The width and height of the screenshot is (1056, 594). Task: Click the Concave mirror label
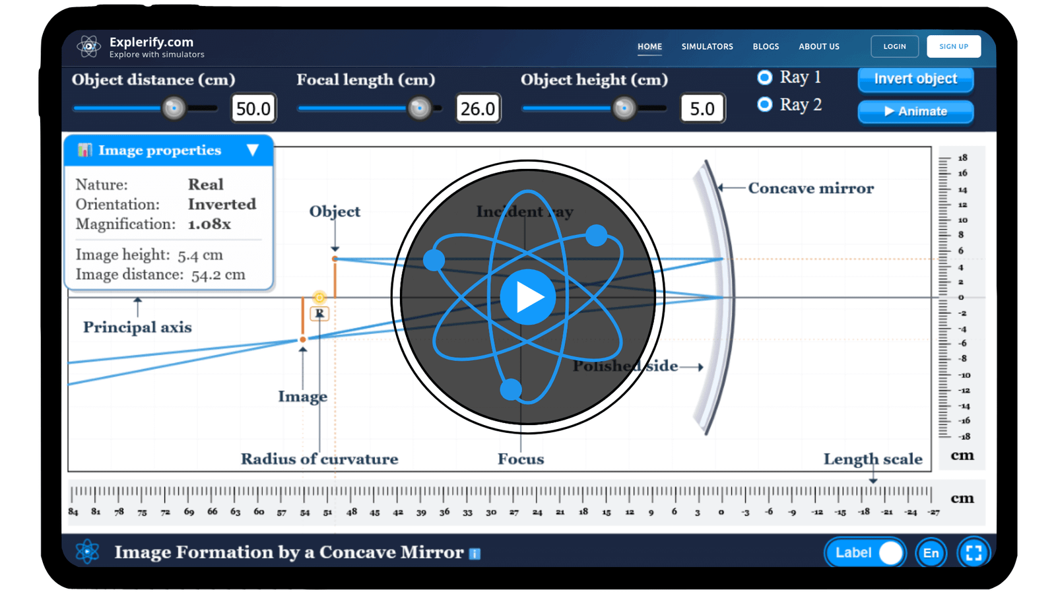tap(810, 189)
